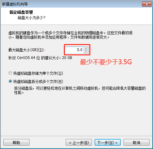Click the up arrow of disk size spinner

86,48
